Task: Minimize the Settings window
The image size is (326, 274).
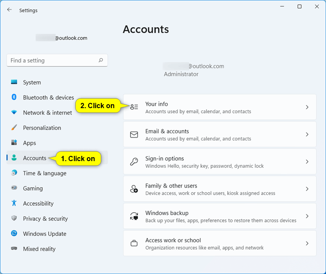Action: [282, 7]
